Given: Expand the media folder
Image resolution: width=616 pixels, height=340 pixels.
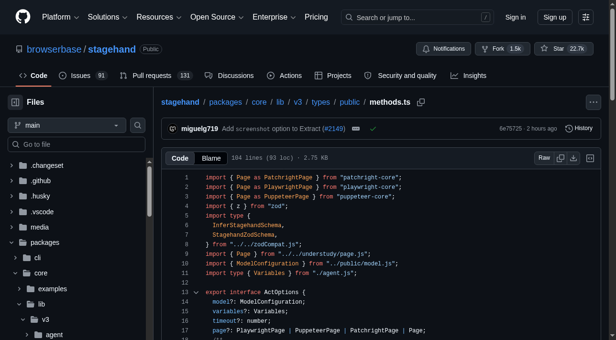Looking at the screenshot, I should 11,227.
